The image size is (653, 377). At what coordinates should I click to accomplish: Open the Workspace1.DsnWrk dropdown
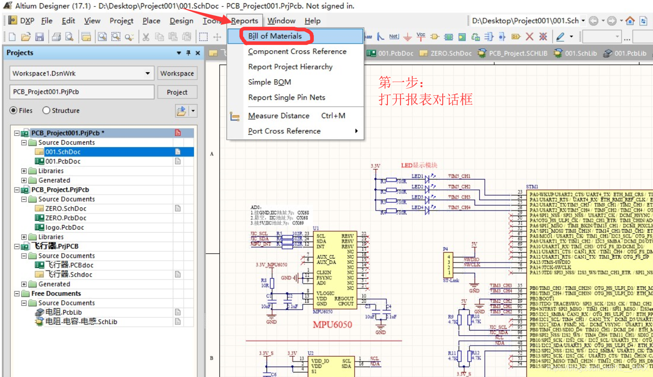(148, 74)
